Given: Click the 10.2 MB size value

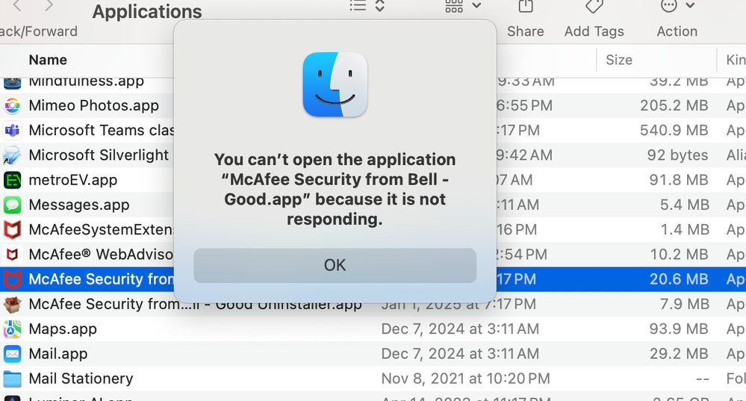Looking at the screenshot, I should (x=679, y=255).
